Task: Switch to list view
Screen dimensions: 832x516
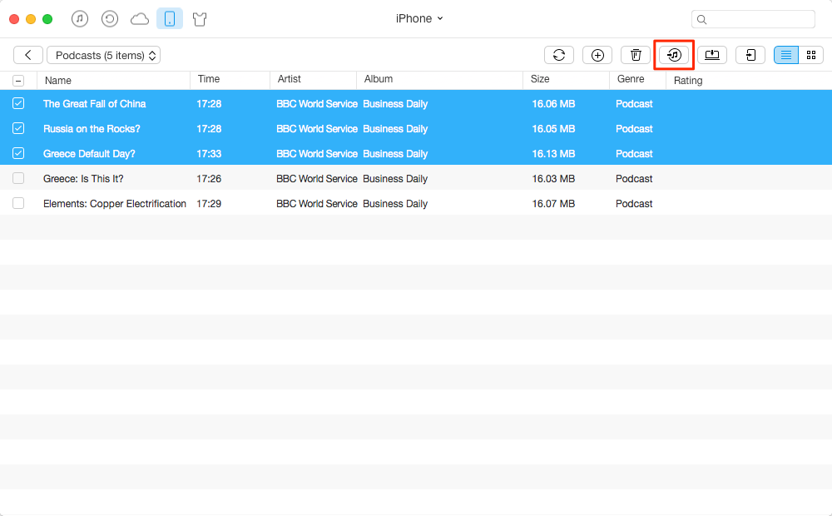Action: tap(786, 55)
